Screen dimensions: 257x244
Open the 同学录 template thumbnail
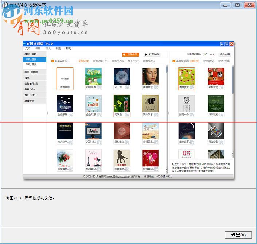[122, 104]
